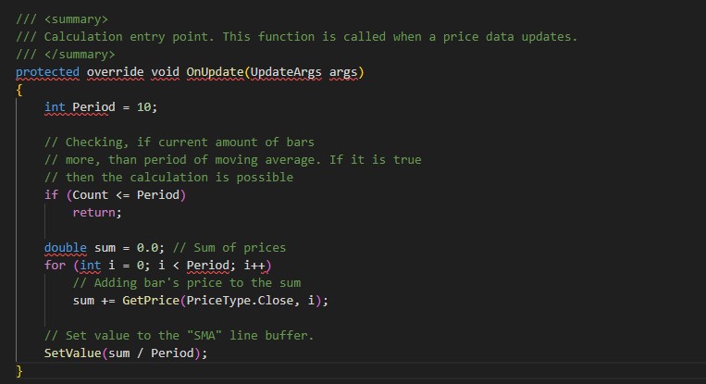Click the "for" loop keyword

click(x=55, y=266)
